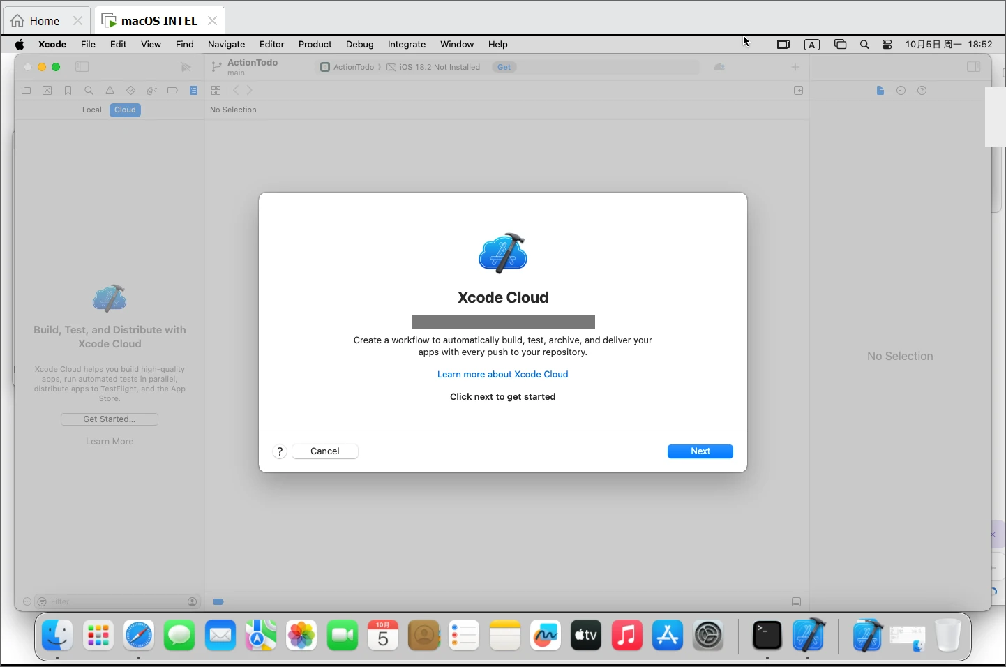The image size is (1006, 667).
Task: Open the ActionTodo scheme selector
Action: tap(347, 68)
